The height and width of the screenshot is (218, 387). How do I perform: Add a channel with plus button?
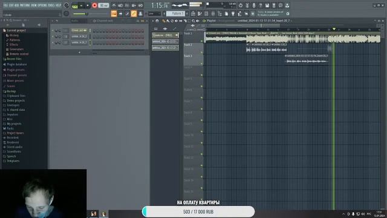pos(79,52)
